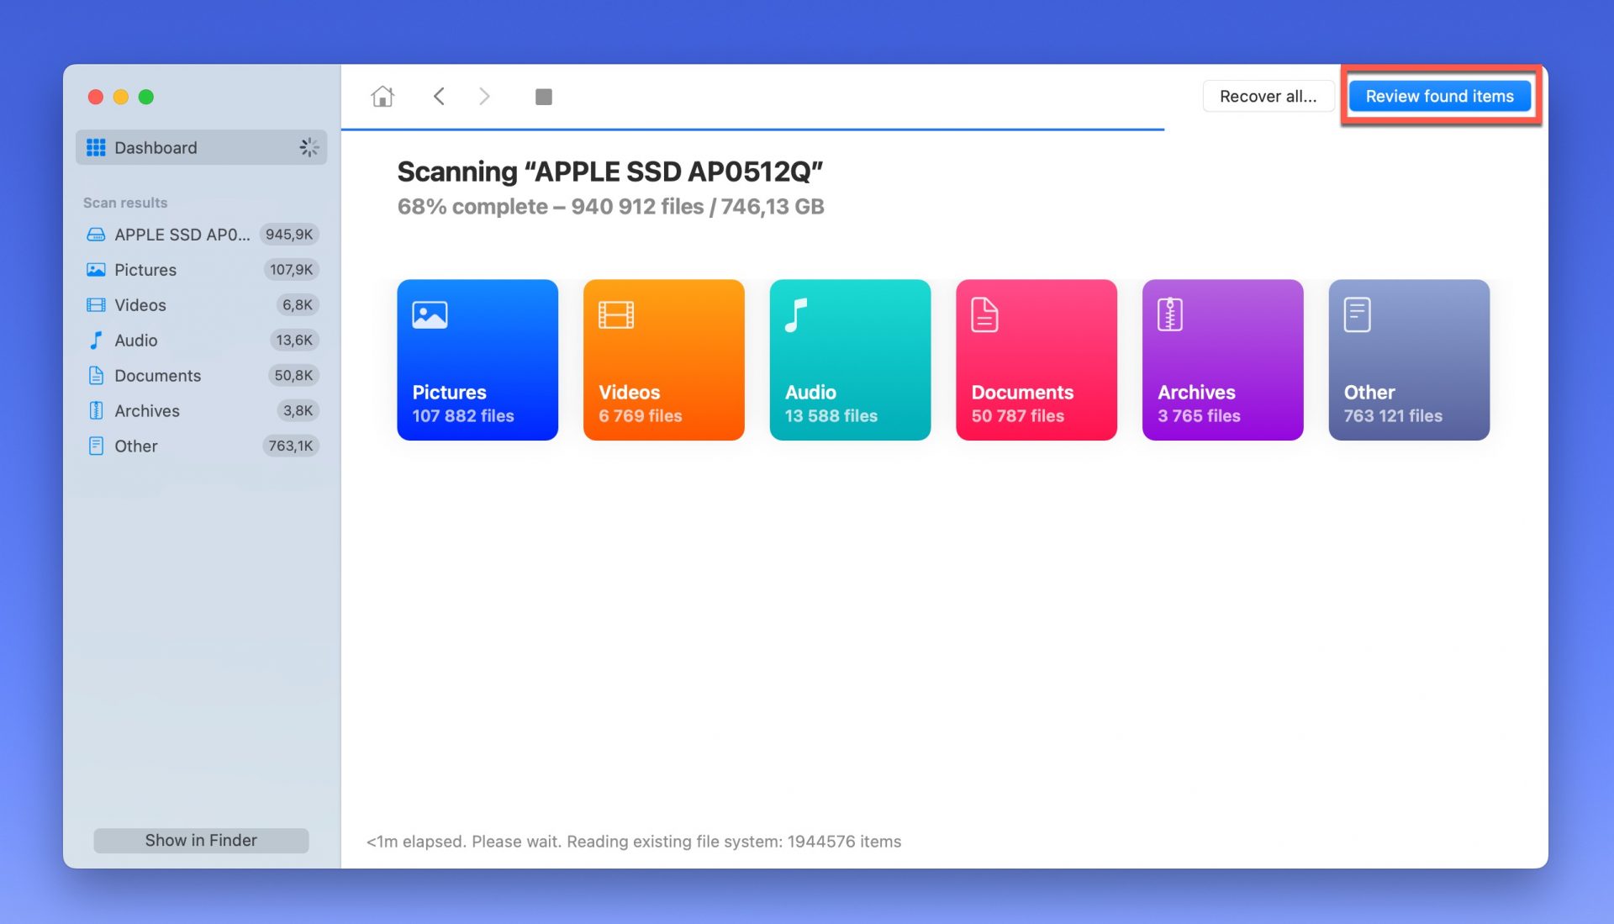Open the Other files card
The image size is (1614, 924).
click(x=1409, y=360)
